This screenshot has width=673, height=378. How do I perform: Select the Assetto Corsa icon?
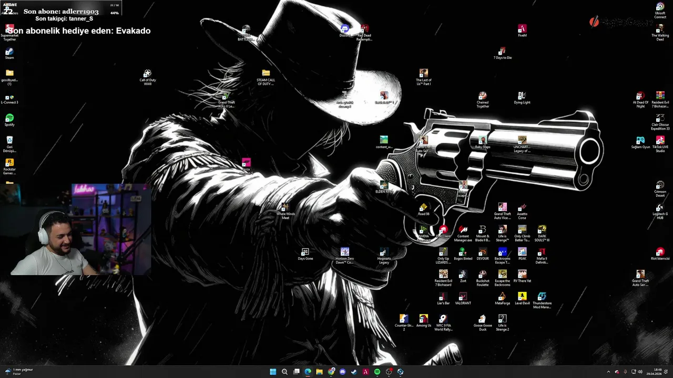pos(522,211)
